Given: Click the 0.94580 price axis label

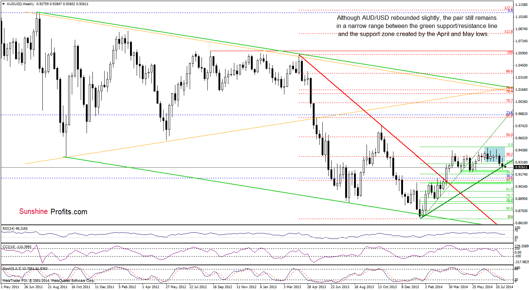Looking at the screenshot, I should (x=522, y=150).
